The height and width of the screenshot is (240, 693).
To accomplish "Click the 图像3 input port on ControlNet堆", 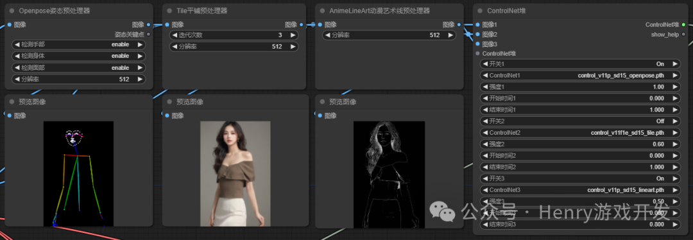I will point(477,44).
